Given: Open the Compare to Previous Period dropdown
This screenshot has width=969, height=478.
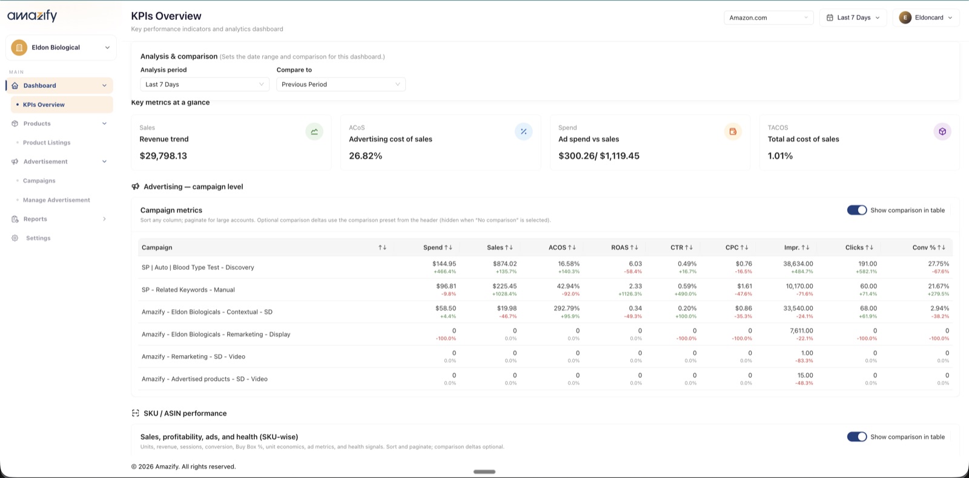Looking at the screenshot, I should coord(341,84).
